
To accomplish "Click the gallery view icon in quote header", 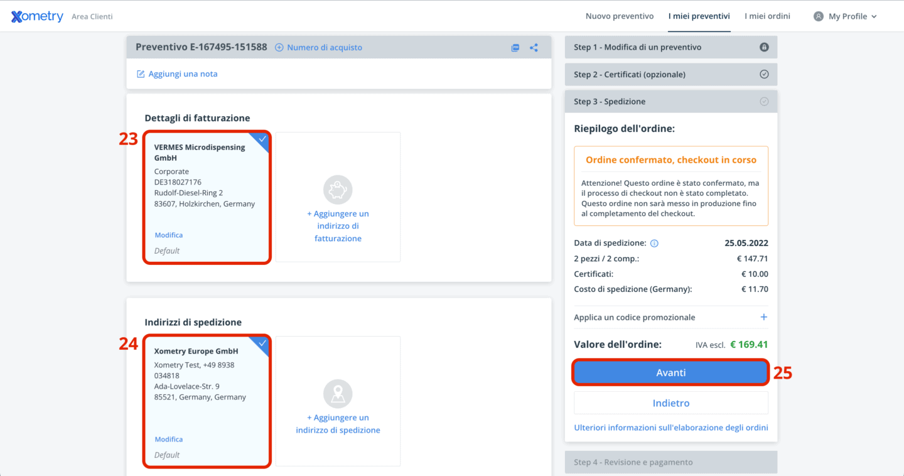I will [x=515, y=47].
